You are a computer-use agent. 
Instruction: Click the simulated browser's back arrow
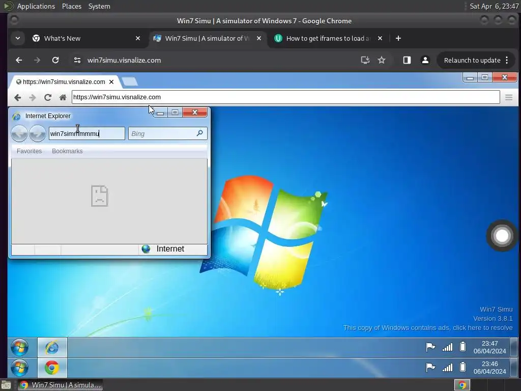point(18,97)
